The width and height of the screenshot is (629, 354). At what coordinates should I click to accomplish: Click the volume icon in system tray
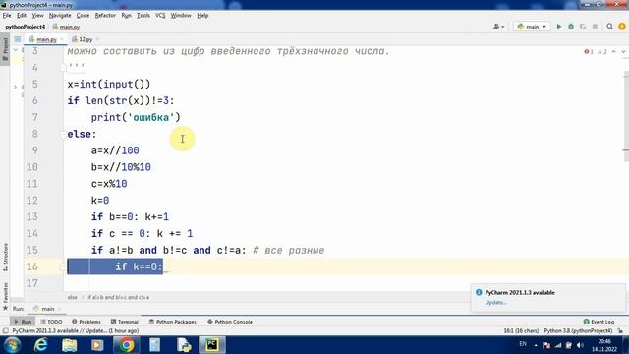[580, 345]
